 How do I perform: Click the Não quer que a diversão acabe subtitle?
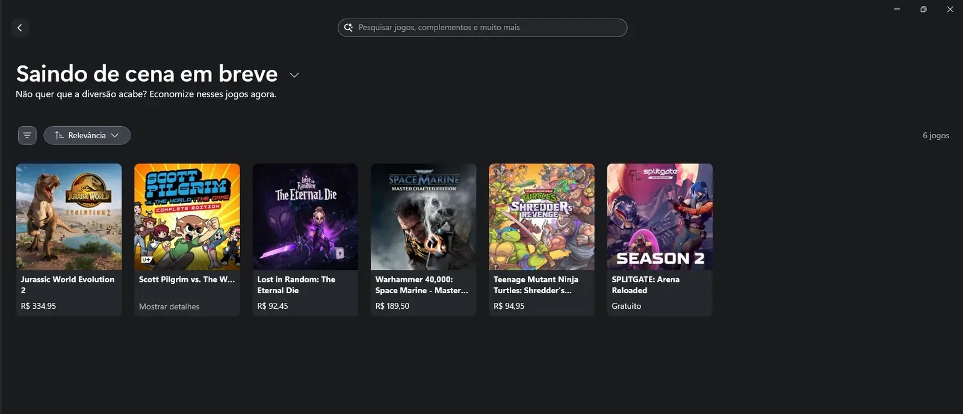[146, 94]
